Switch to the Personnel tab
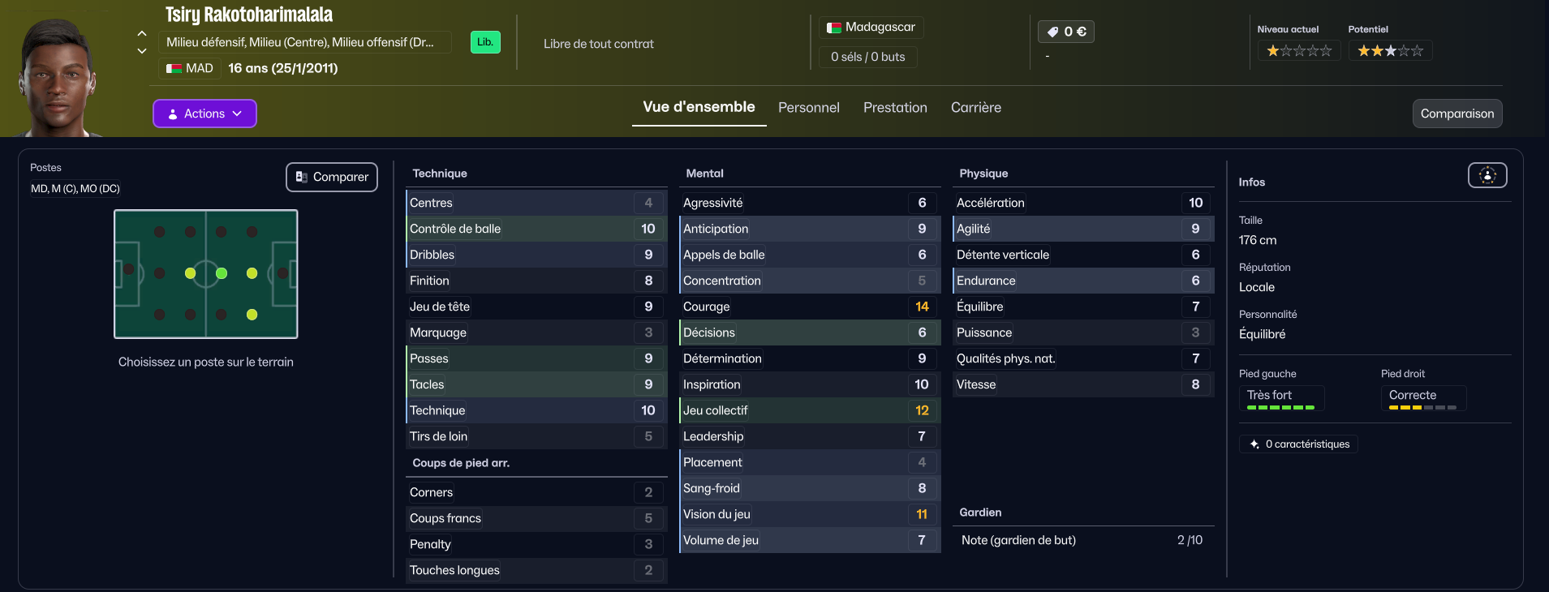The width and height of the screenshot is (1549, 592). coord(808,108)
